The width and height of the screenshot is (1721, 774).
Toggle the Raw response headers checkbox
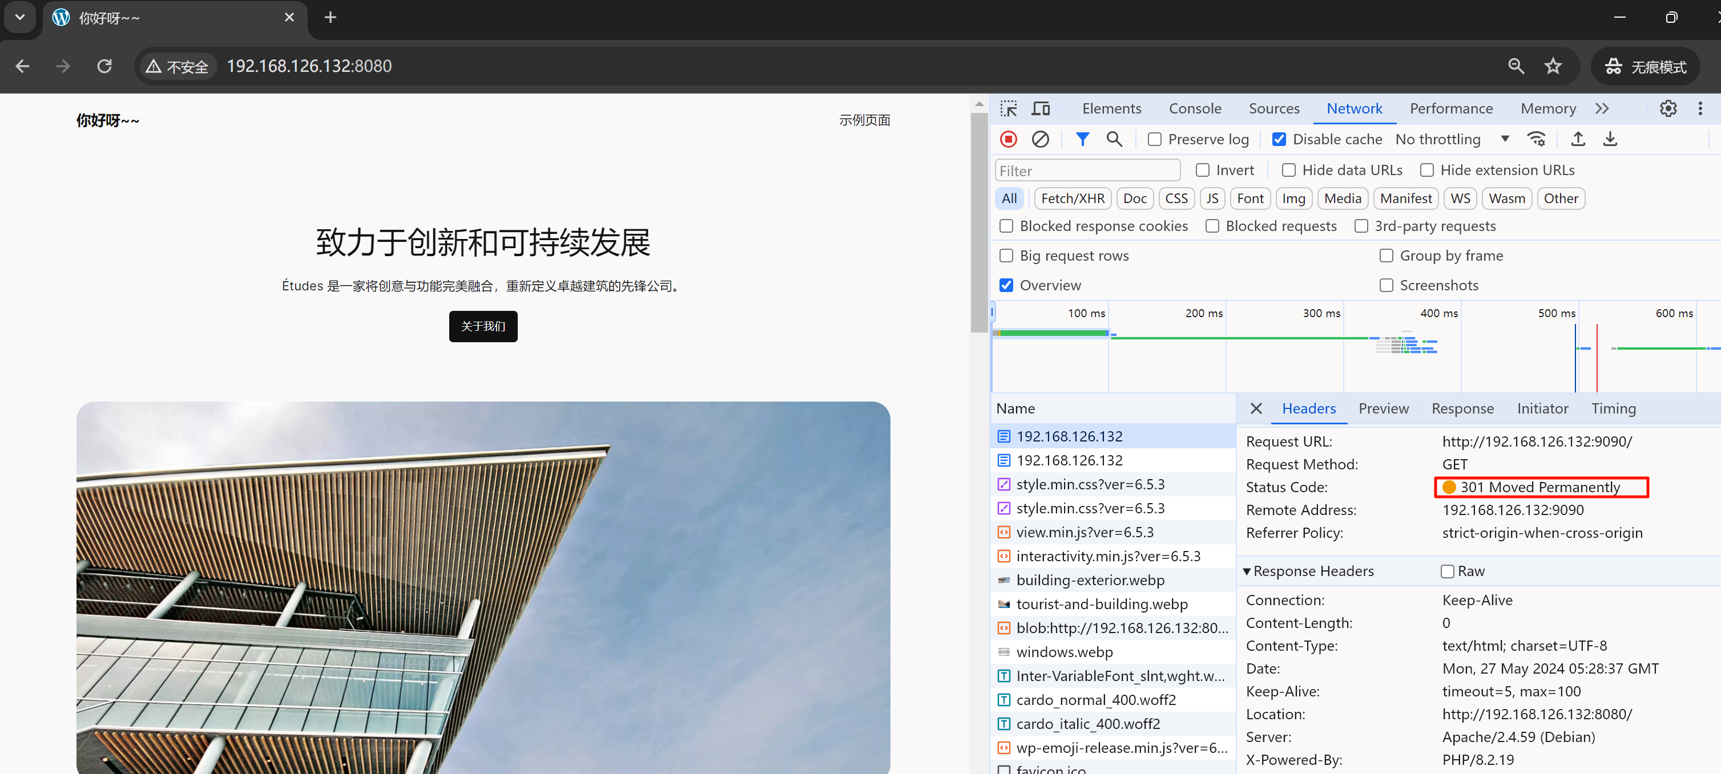(x=1447, y=571)
